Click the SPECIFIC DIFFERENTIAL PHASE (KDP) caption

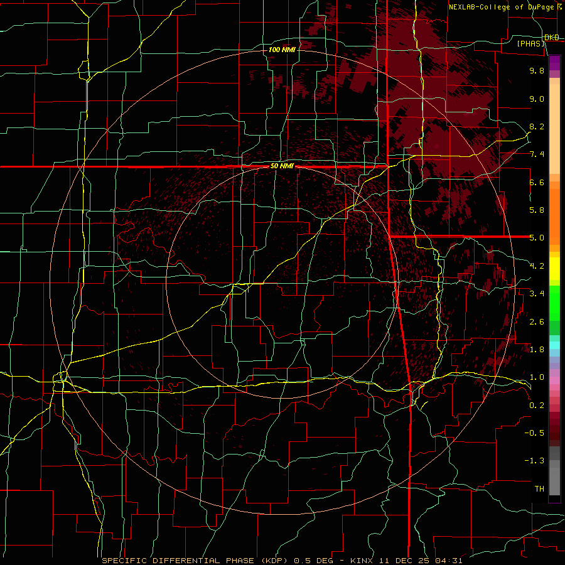193,561
